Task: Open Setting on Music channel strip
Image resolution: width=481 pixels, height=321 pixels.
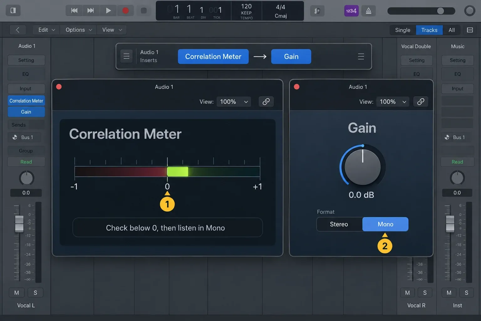Action: [458, 60]
